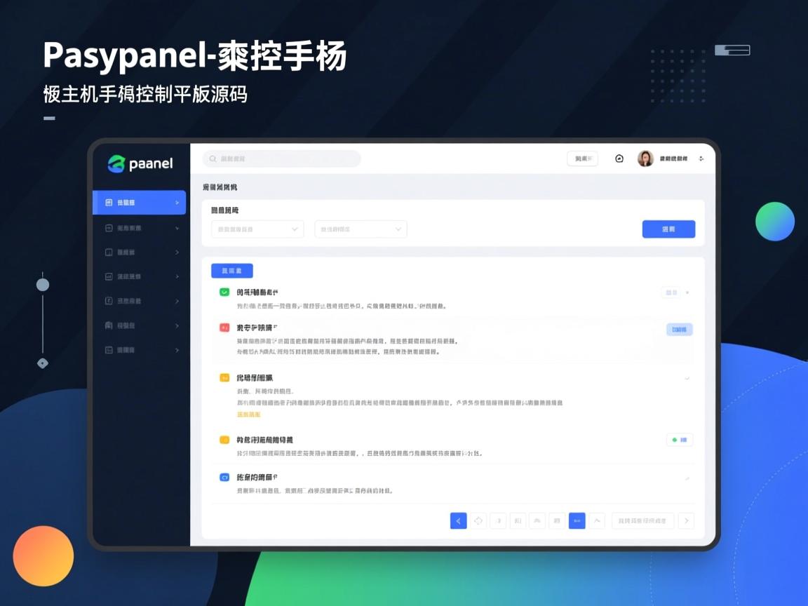This screenshot has height=606, width=808.
Task: Click the blue button above the FAQ list
Action: pyautogui.click(x=231, y=270)
